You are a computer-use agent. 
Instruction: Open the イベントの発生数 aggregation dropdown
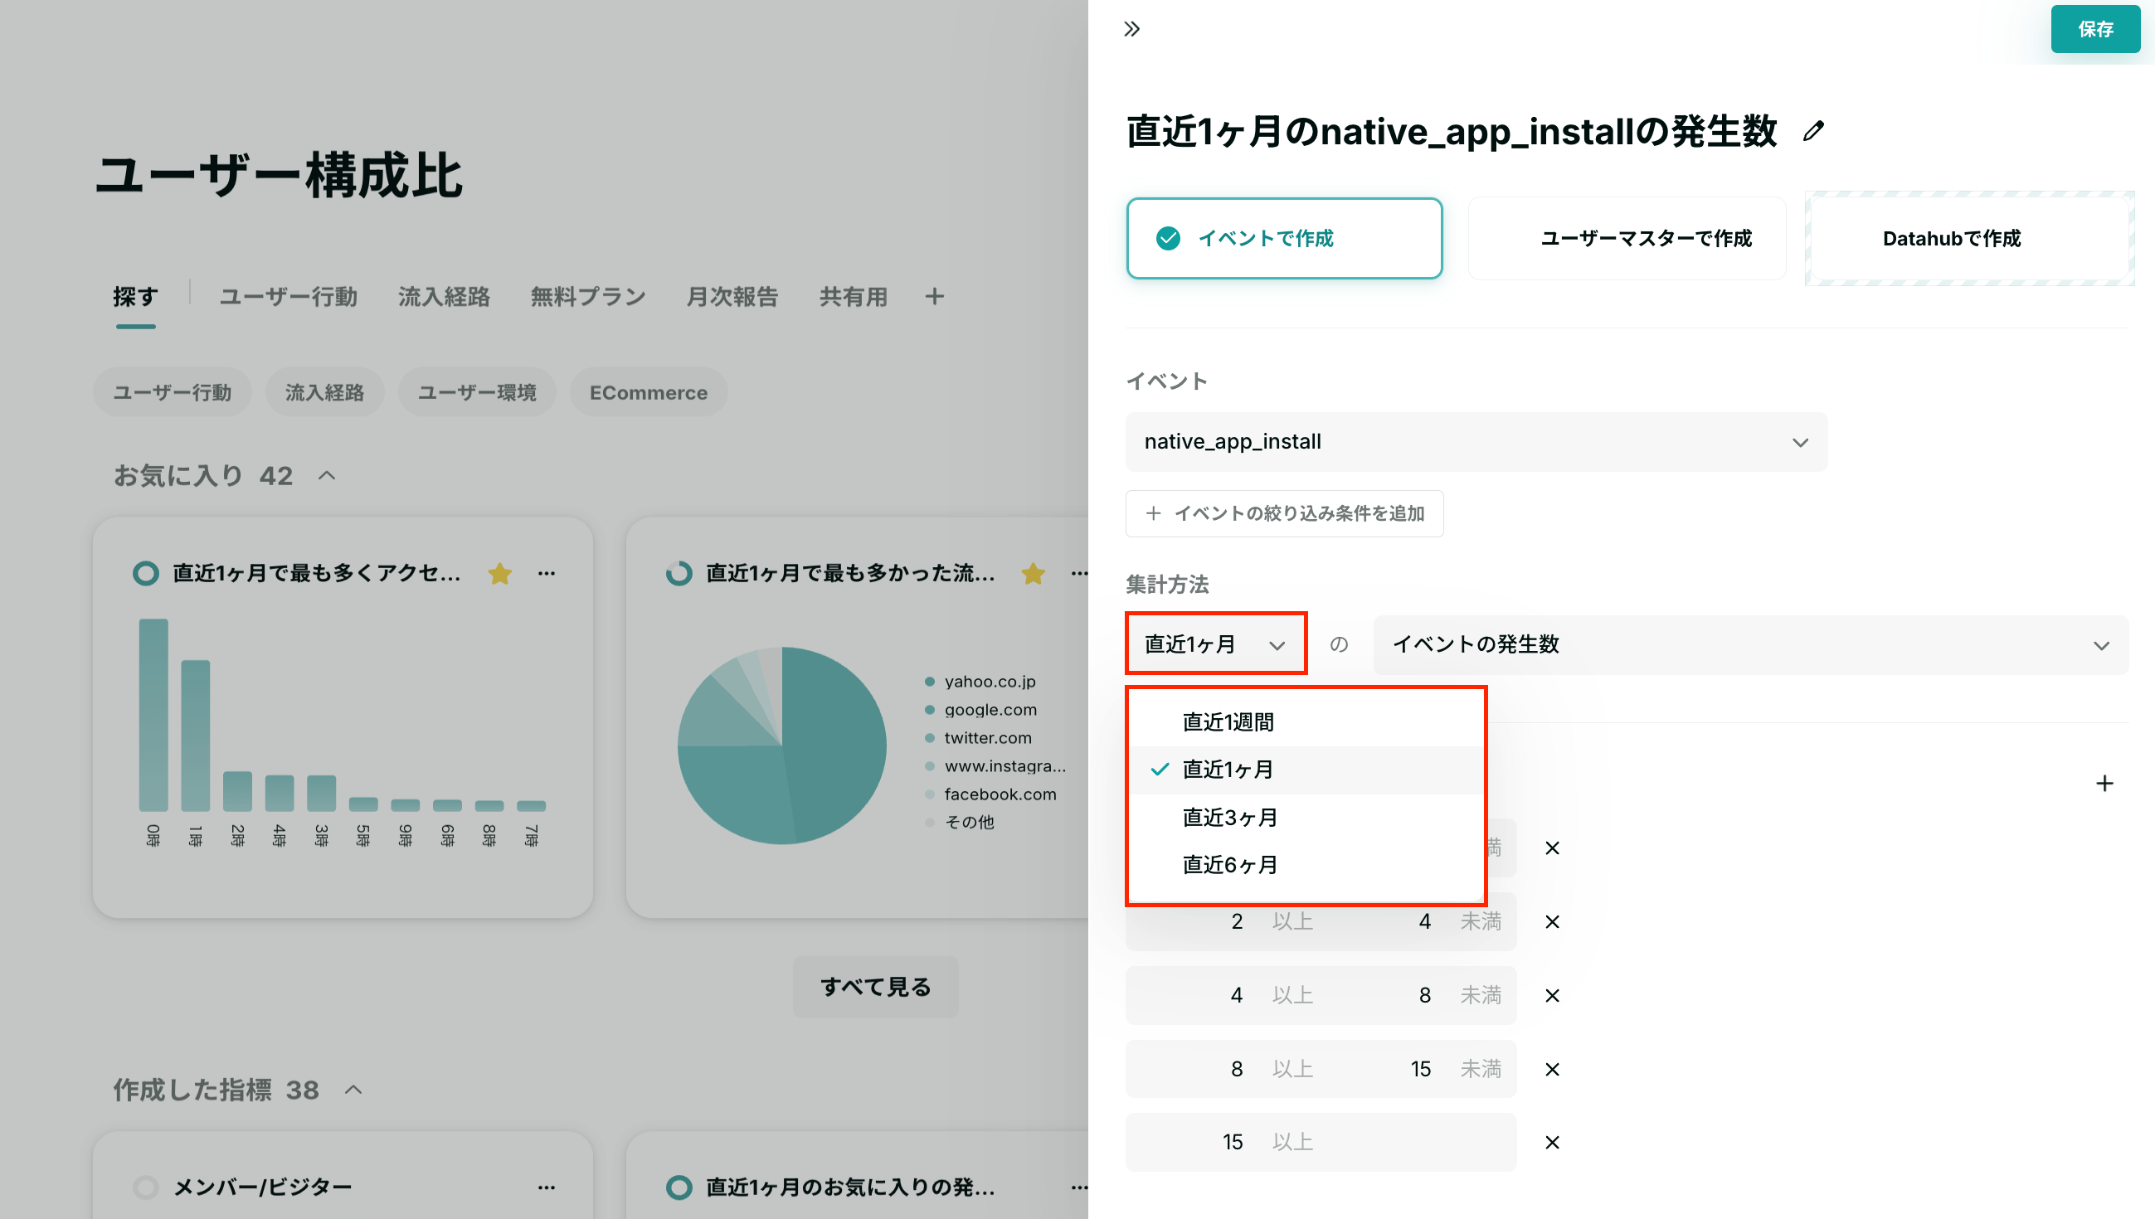[x=1750, y=644]
